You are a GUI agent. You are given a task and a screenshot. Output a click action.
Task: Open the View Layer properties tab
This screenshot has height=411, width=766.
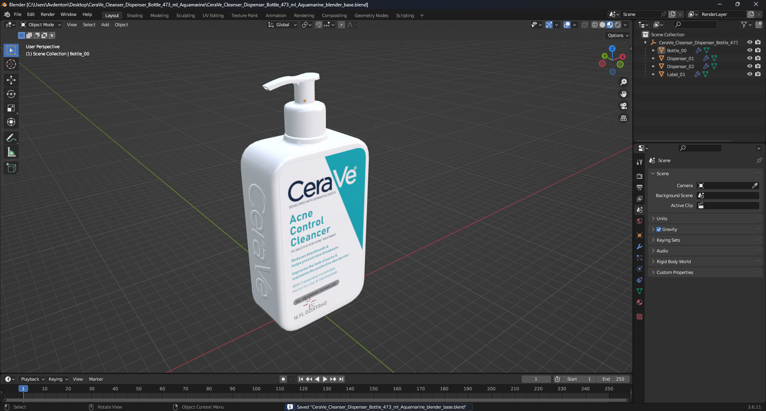[640, 198]
